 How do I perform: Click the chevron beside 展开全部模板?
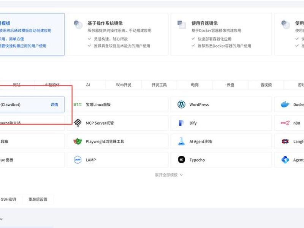click(x=181, y=175)
